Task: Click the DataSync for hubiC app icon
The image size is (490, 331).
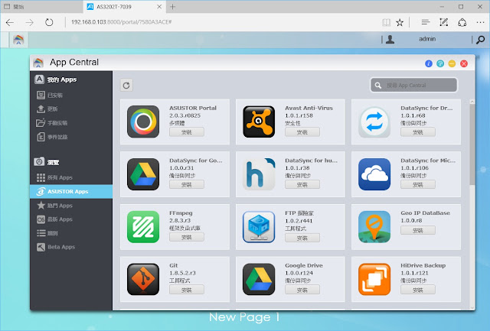Action: [259, 174]
